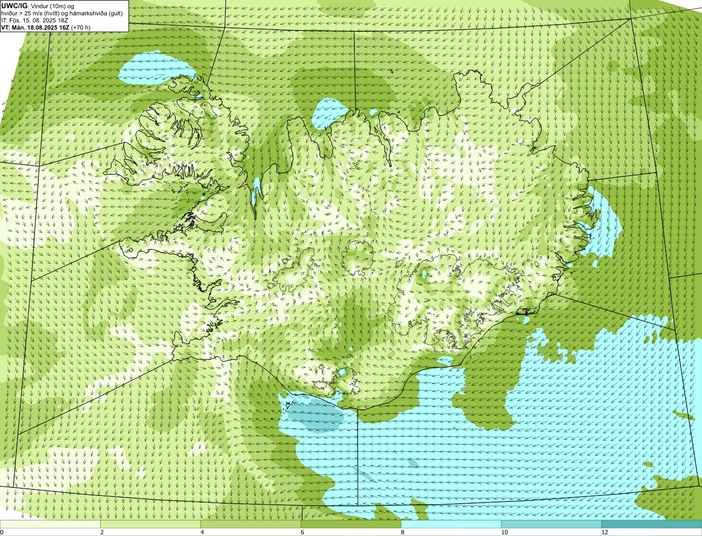
Task: Click the 0–2 m/s pale legend swatch
Action: tap(50, 524)
